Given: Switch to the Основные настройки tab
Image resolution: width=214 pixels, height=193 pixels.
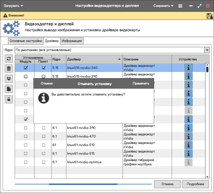Looking at the screenshot, I should 26,41.
